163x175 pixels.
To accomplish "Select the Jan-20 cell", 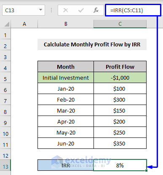I will coord(66,89).
